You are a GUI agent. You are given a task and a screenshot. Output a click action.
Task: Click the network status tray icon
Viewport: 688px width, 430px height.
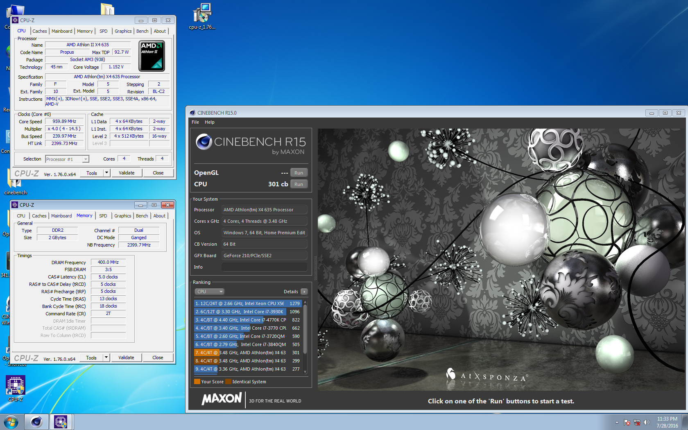(x=637, y=422)
